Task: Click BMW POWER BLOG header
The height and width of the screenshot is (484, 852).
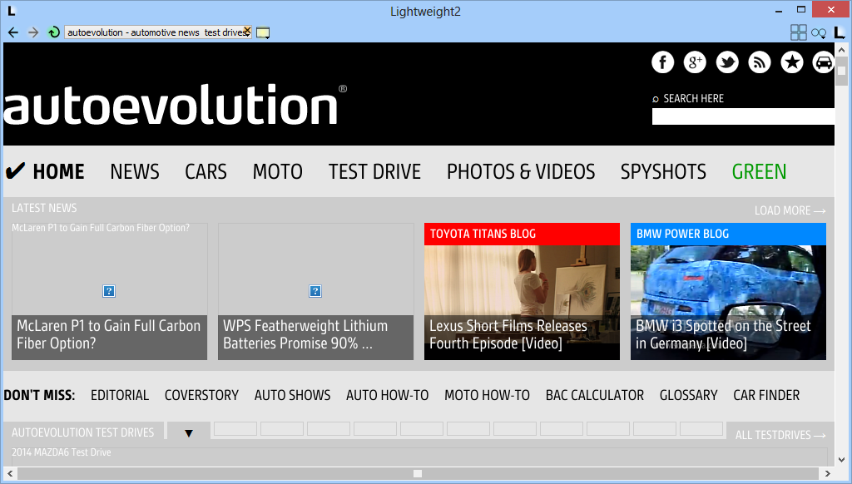Action: tap(728, 235)
